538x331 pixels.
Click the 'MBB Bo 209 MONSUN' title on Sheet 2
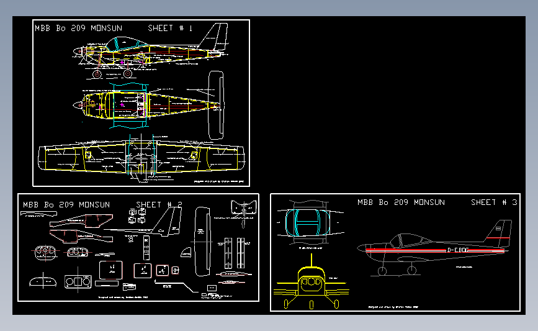[66, 205]
